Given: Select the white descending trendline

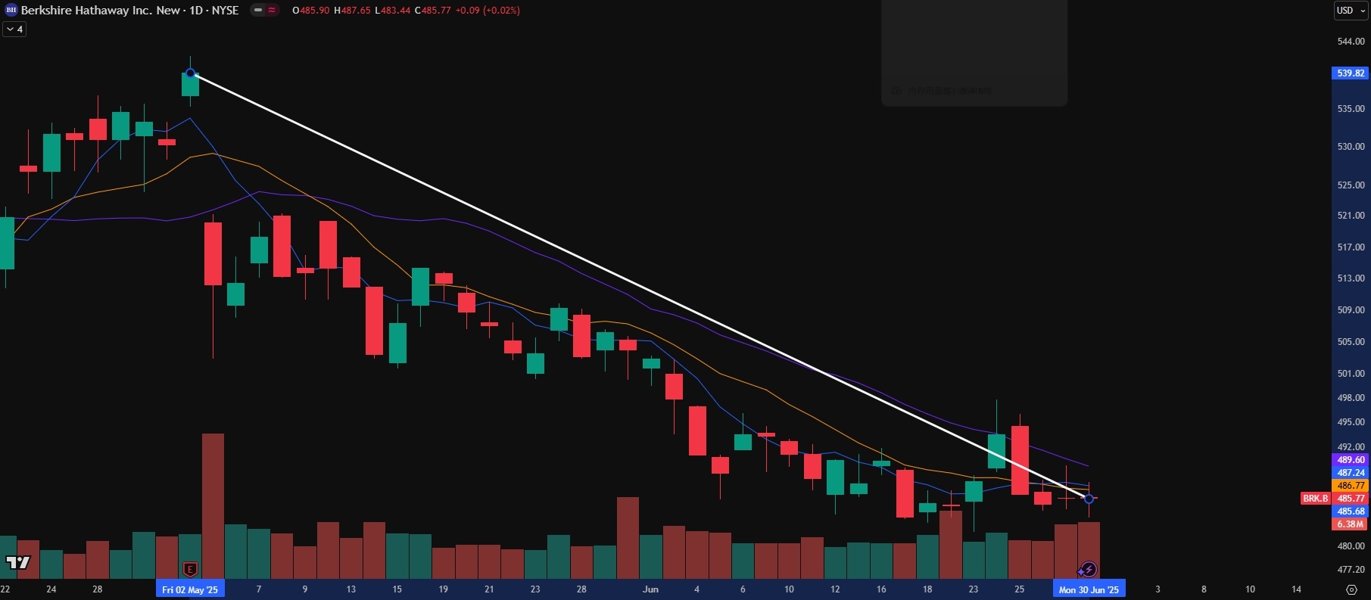Looking at the screenshot, I should 640,286.
